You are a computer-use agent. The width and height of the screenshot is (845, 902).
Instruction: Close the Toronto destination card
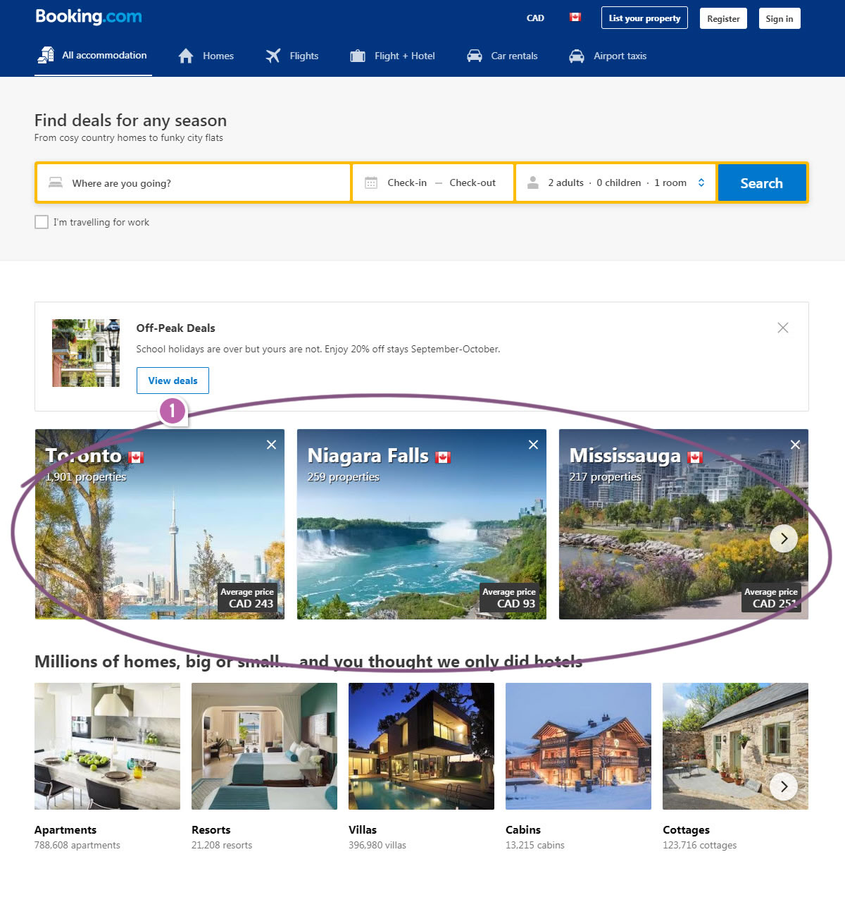271,445
